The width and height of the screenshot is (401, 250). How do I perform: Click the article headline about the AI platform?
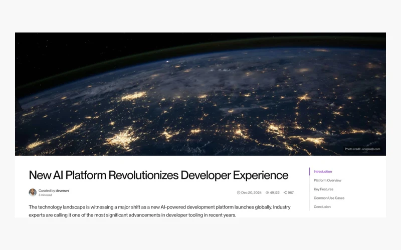click(x=158, y=175)
